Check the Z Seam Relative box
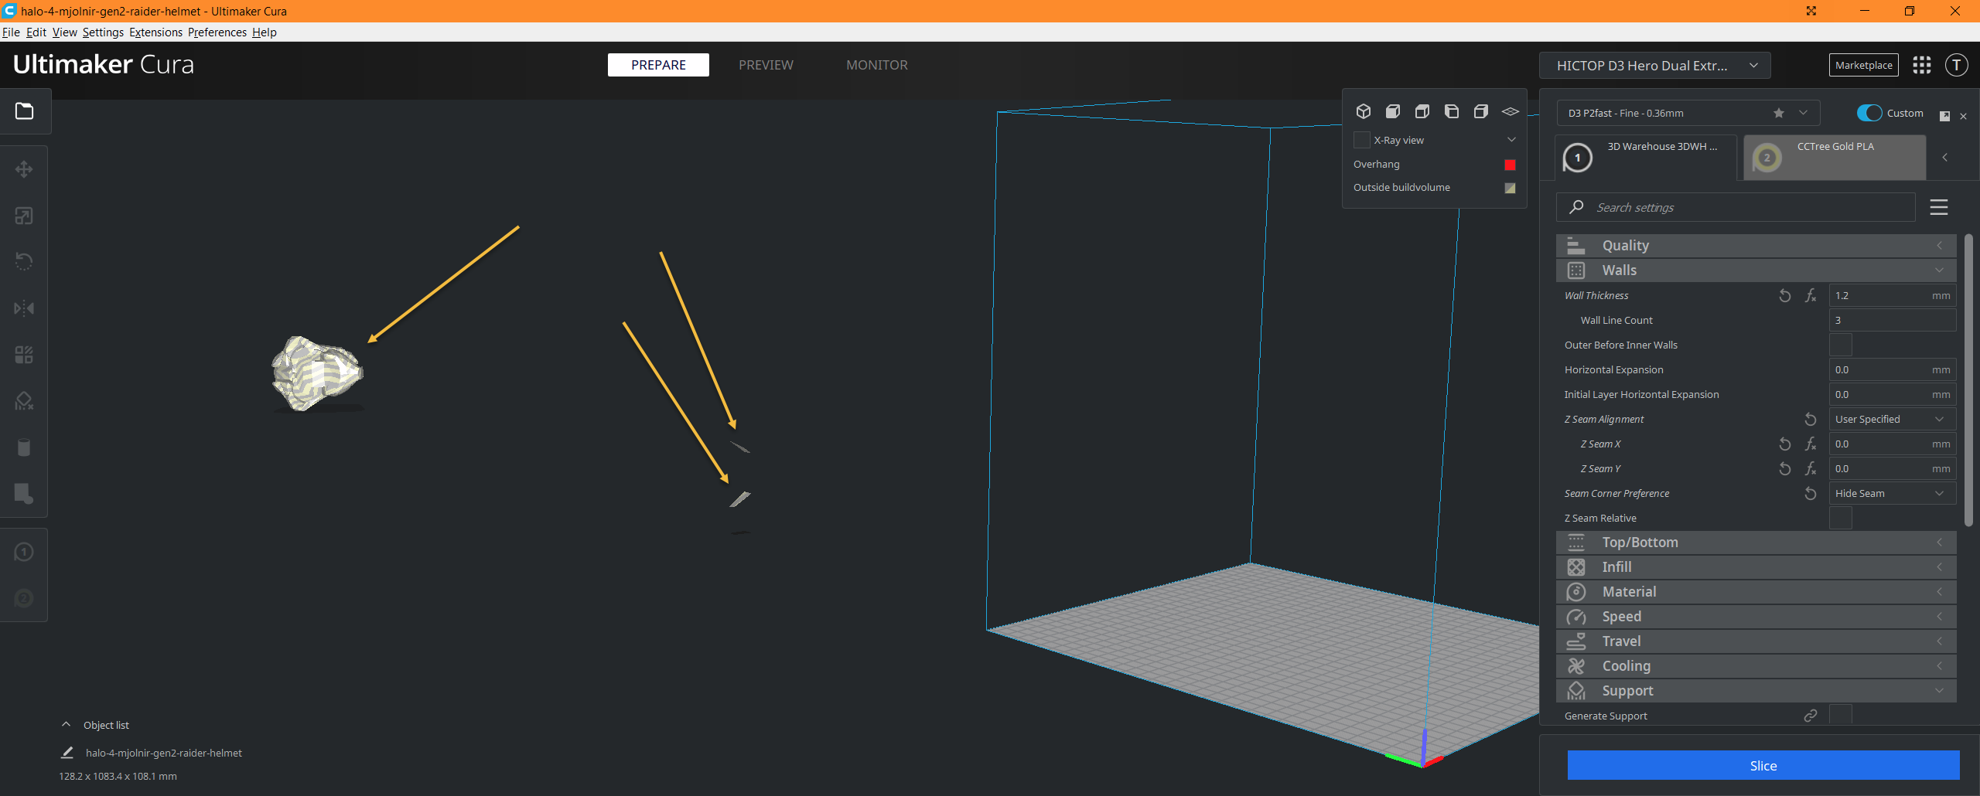 point(1841,518)
